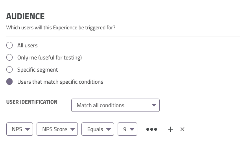This screenshot has width=240, height=153.
Task: Open the score value dropdown showing 9
Action: [x=127, y=129]
